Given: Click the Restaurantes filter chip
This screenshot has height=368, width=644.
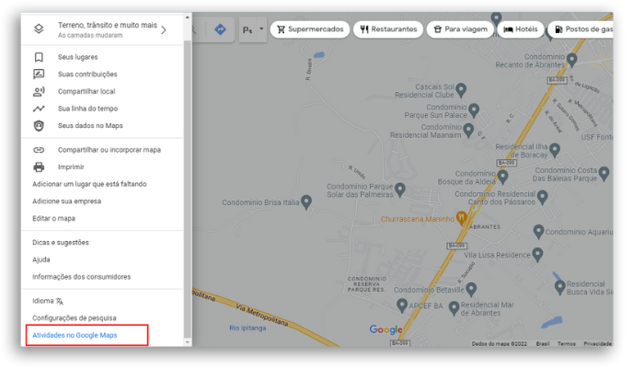Looking at the screenshot, I should coord(388,29).
